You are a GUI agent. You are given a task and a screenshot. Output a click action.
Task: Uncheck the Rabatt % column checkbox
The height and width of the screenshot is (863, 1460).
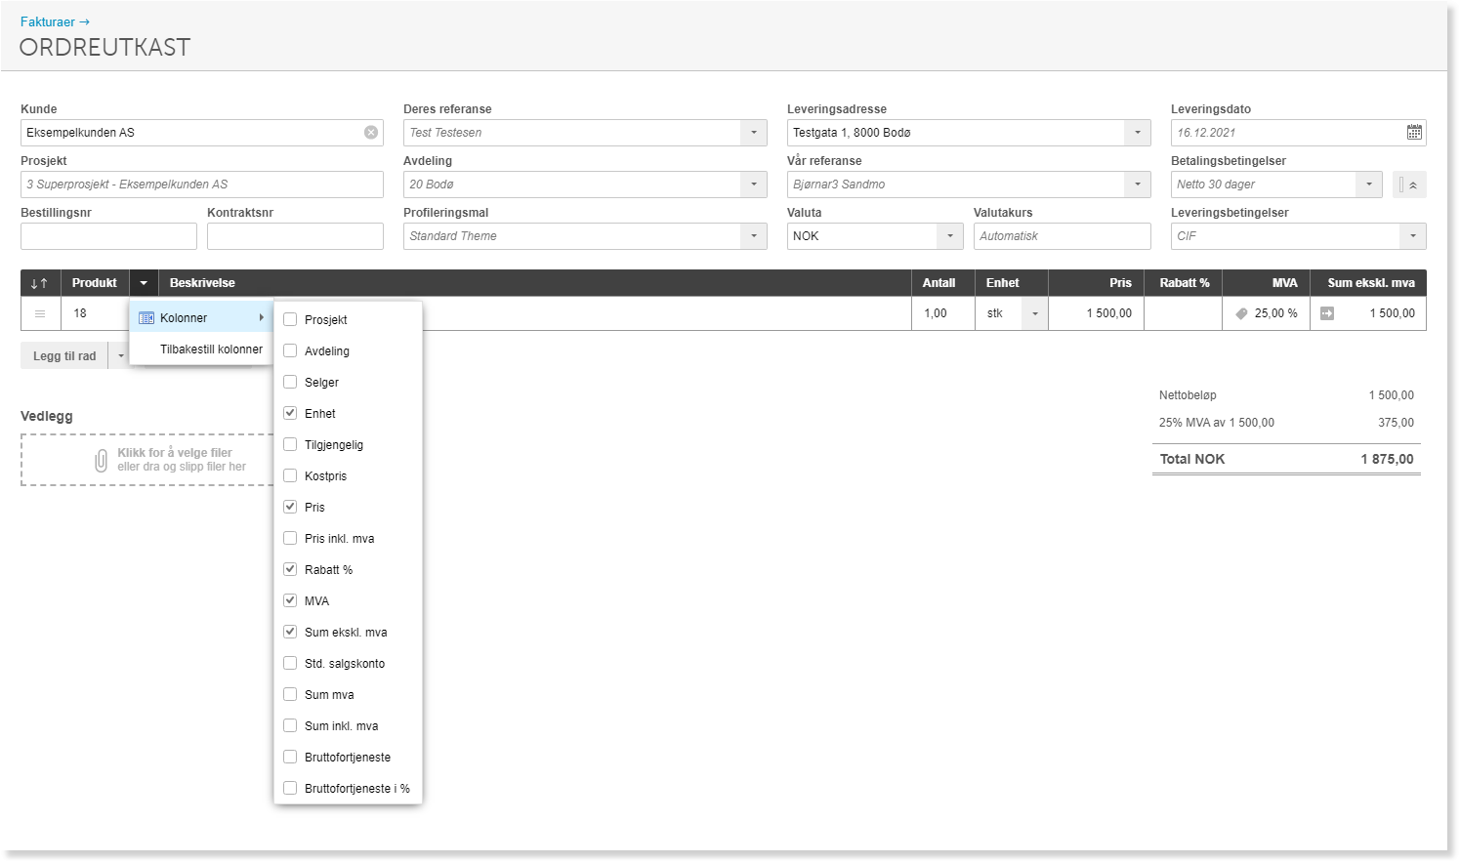coord(290,569)
